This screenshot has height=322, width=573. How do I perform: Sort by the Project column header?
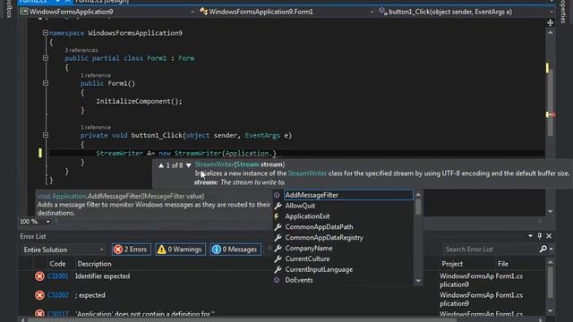tap(452, 264)
